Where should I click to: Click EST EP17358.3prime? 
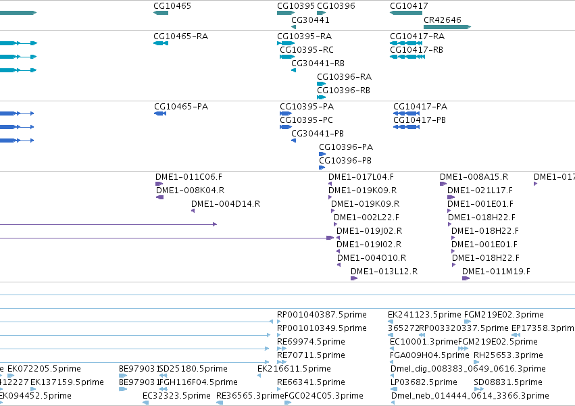click(x=543, y=328)
